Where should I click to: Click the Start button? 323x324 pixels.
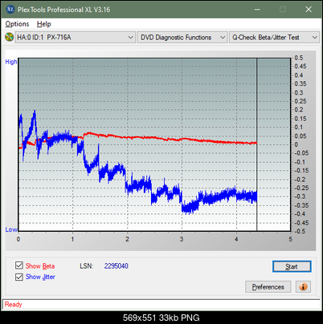coord(292,266)
